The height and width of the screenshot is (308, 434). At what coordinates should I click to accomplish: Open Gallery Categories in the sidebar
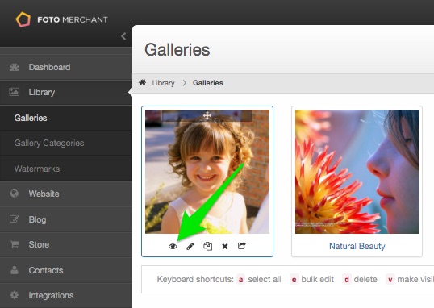click(66, 143)
